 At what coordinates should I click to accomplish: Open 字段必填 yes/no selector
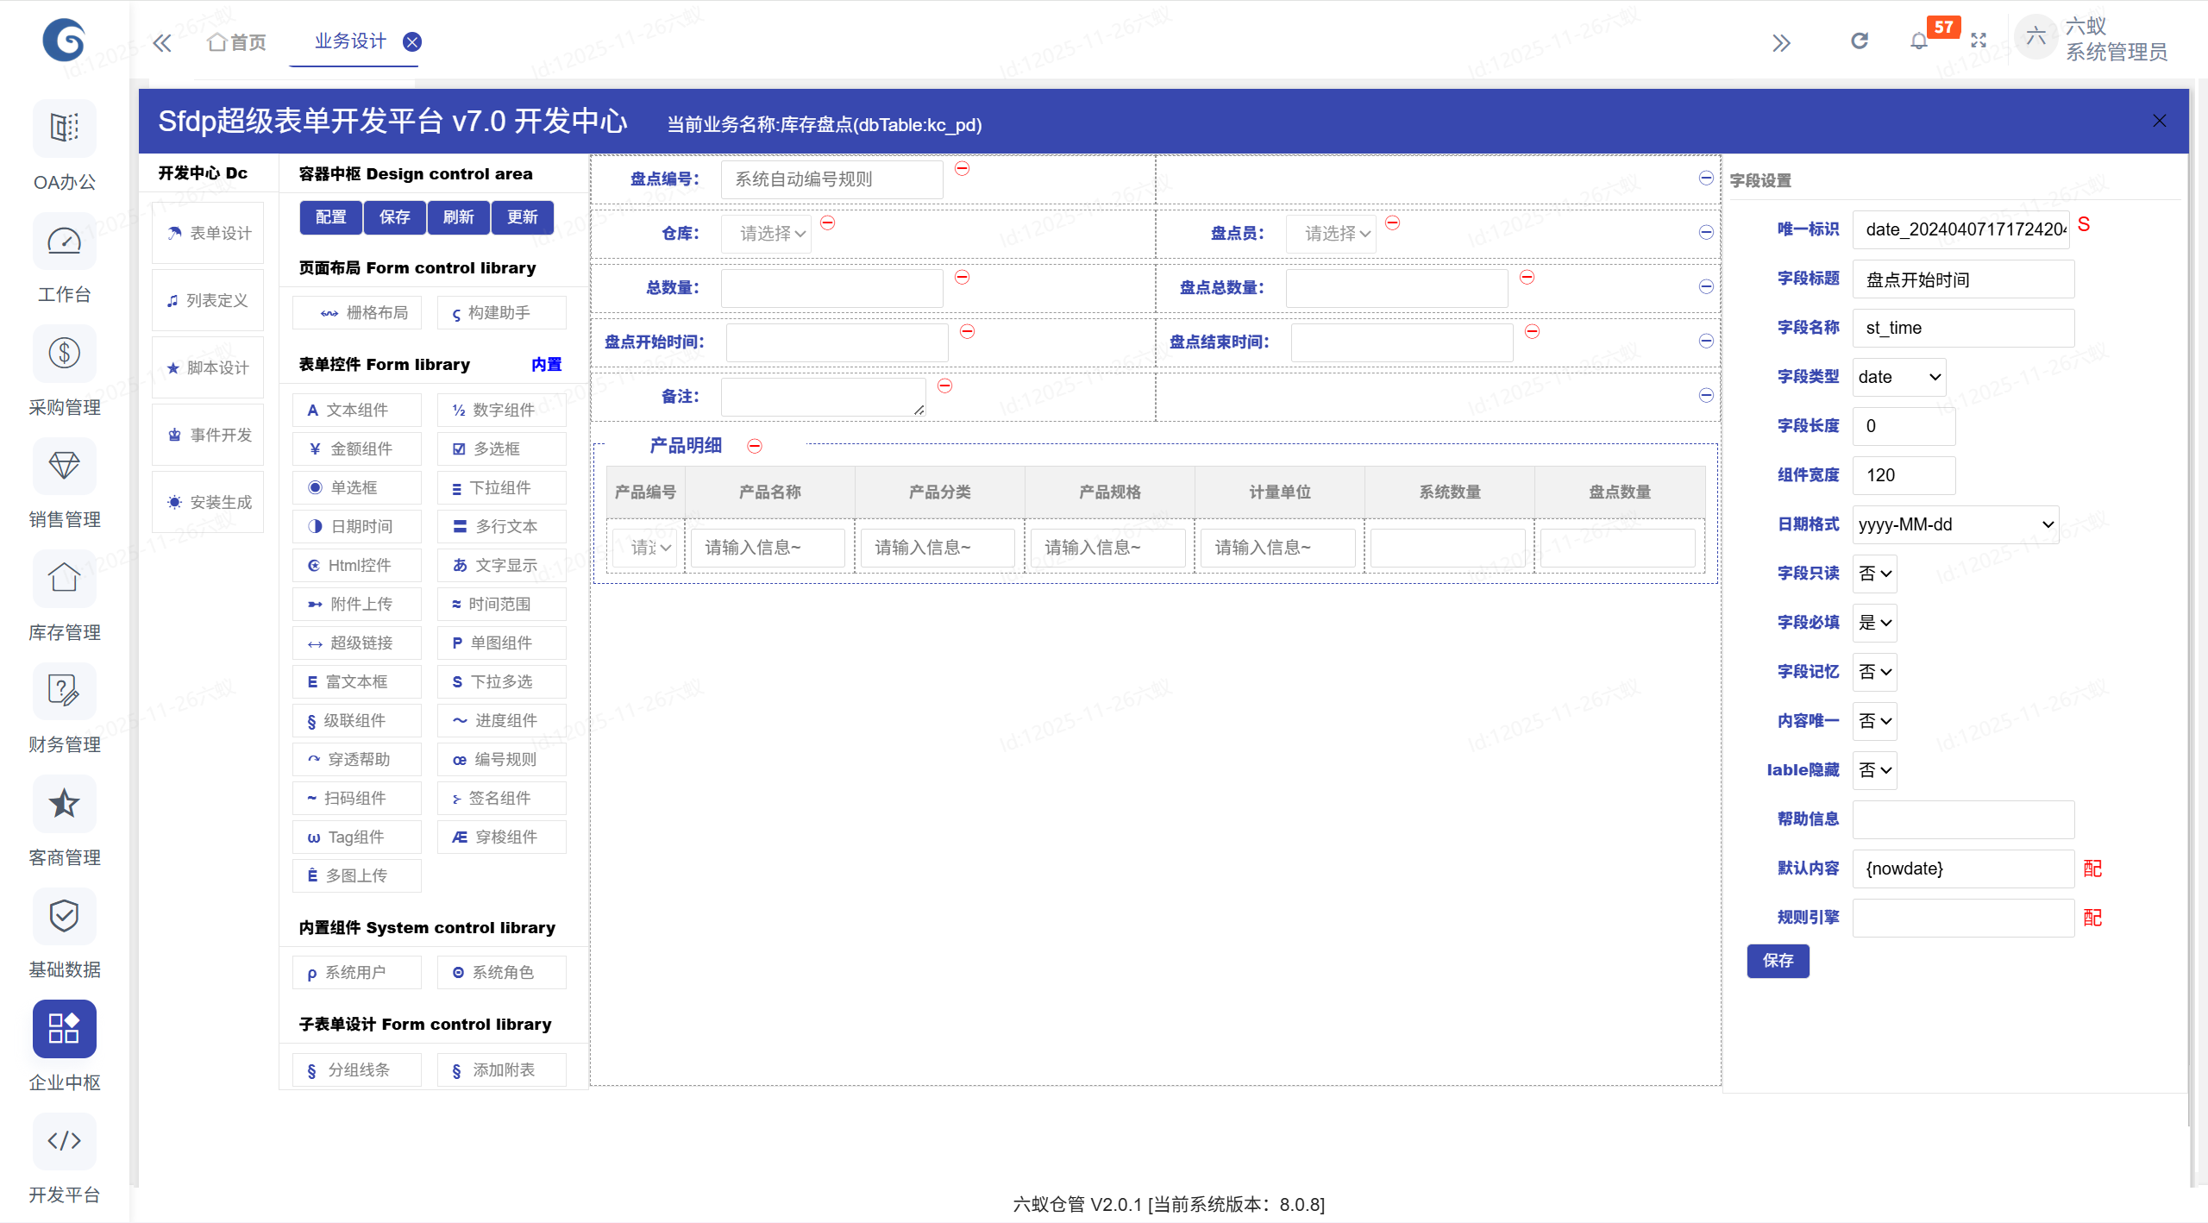1874,623
